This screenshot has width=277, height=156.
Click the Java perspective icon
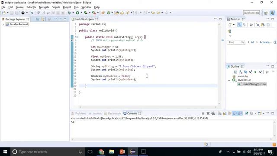pyautogui.click(x=273, y=13)
